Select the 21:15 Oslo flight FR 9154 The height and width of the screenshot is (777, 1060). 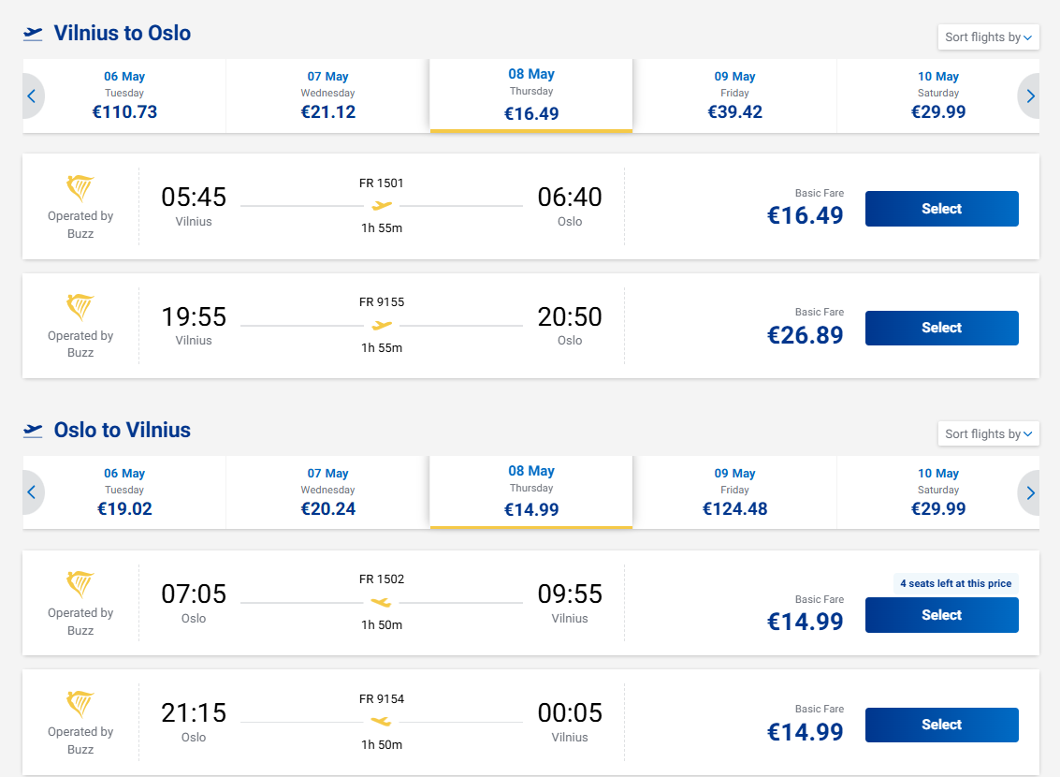click(x=942, y=725)
